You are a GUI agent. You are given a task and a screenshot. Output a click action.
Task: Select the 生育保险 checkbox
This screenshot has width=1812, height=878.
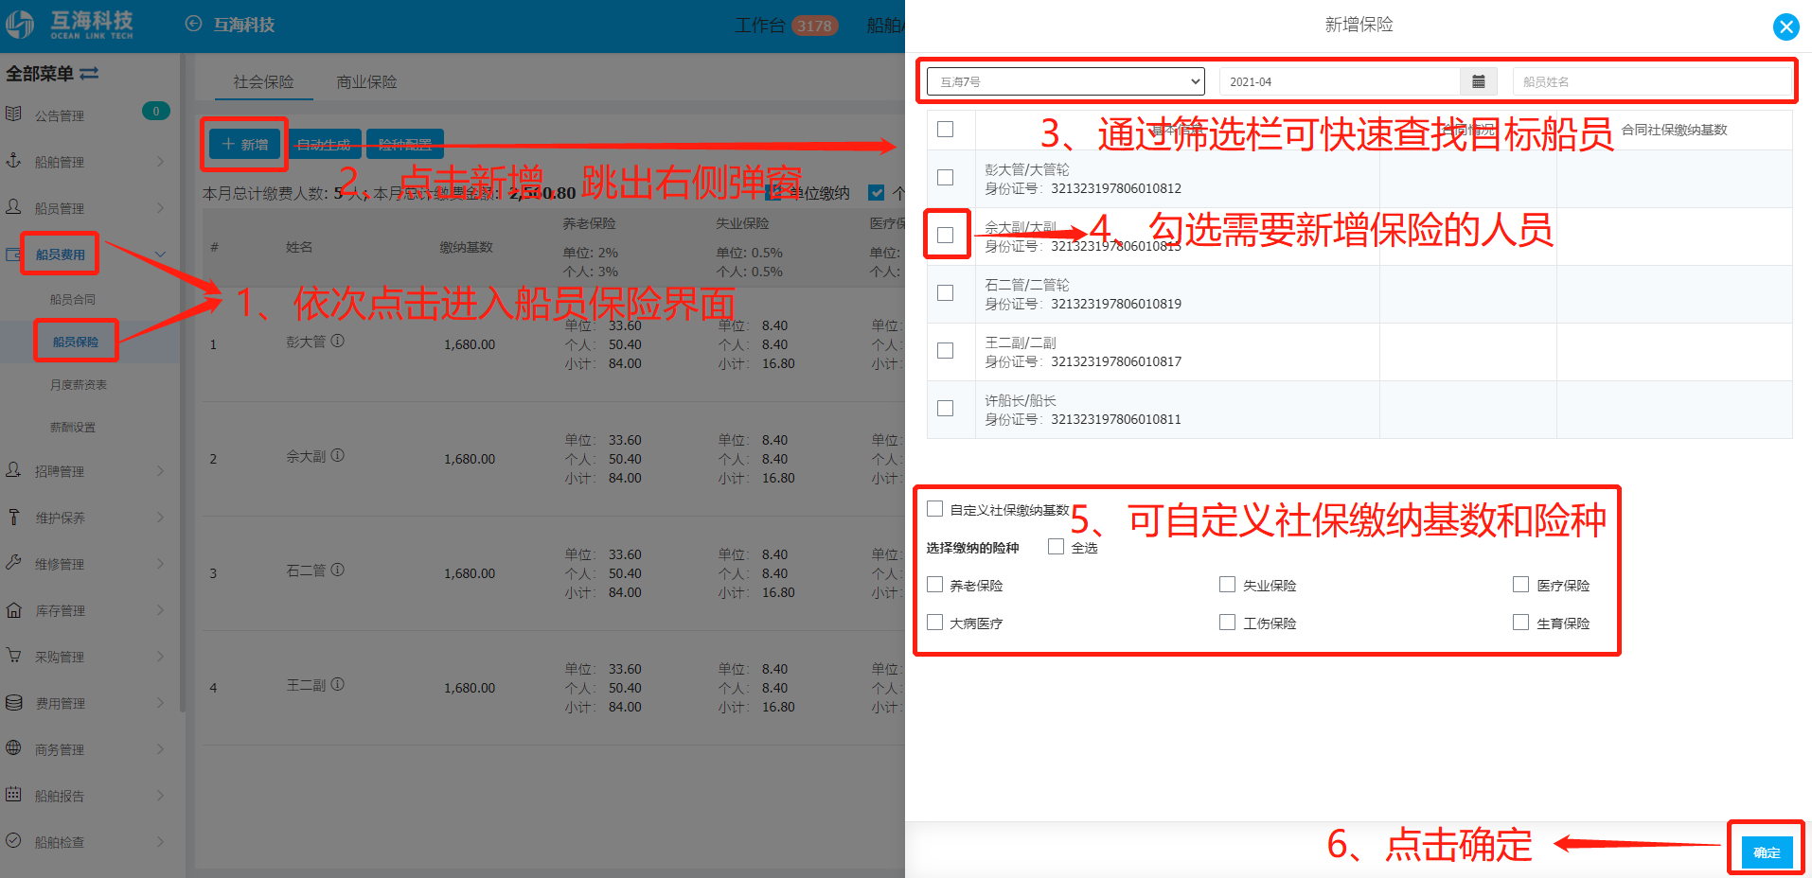pyautogui.click(x=1520, y=623)
